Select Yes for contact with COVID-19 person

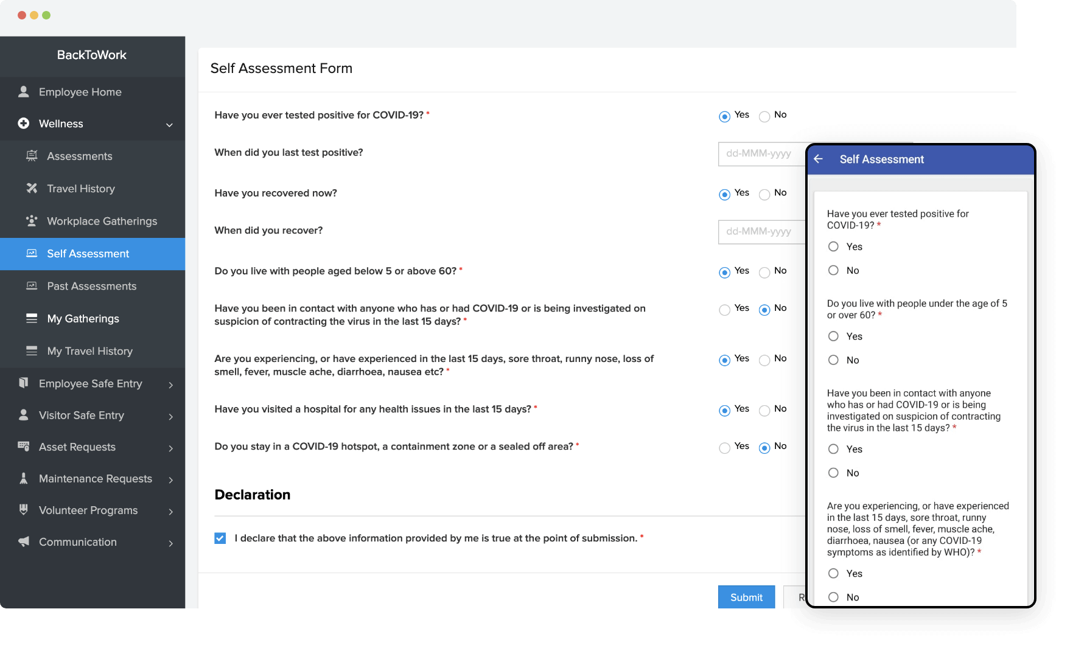tap(724, 310)
